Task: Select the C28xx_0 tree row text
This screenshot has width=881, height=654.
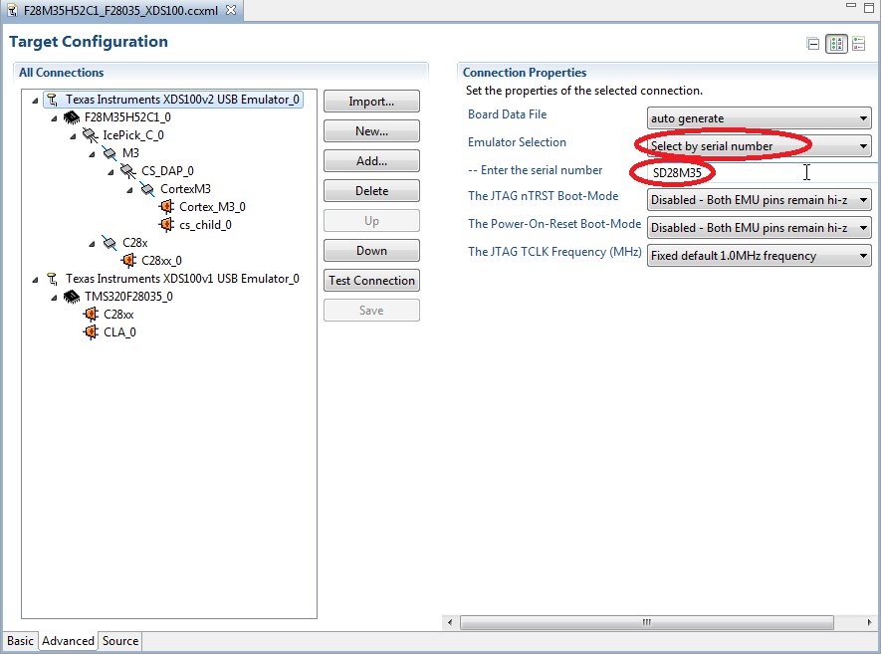Action: 162,261
